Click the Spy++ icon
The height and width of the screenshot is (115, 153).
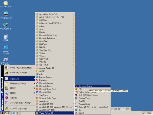click(76, 110)
